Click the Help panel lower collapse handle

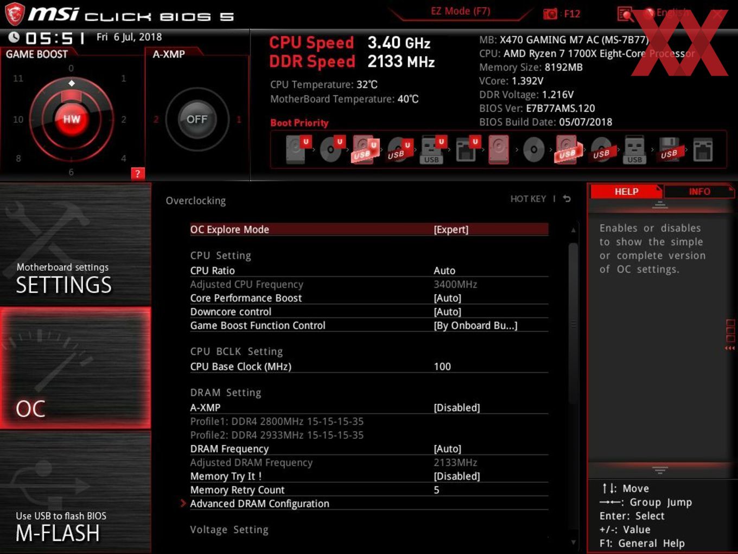660,469
